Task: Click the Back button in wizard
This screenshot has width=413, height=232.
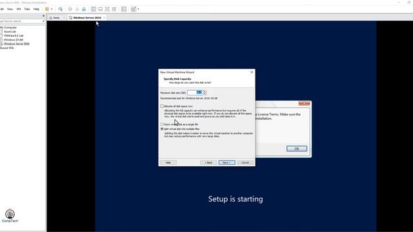Action: 208,162
